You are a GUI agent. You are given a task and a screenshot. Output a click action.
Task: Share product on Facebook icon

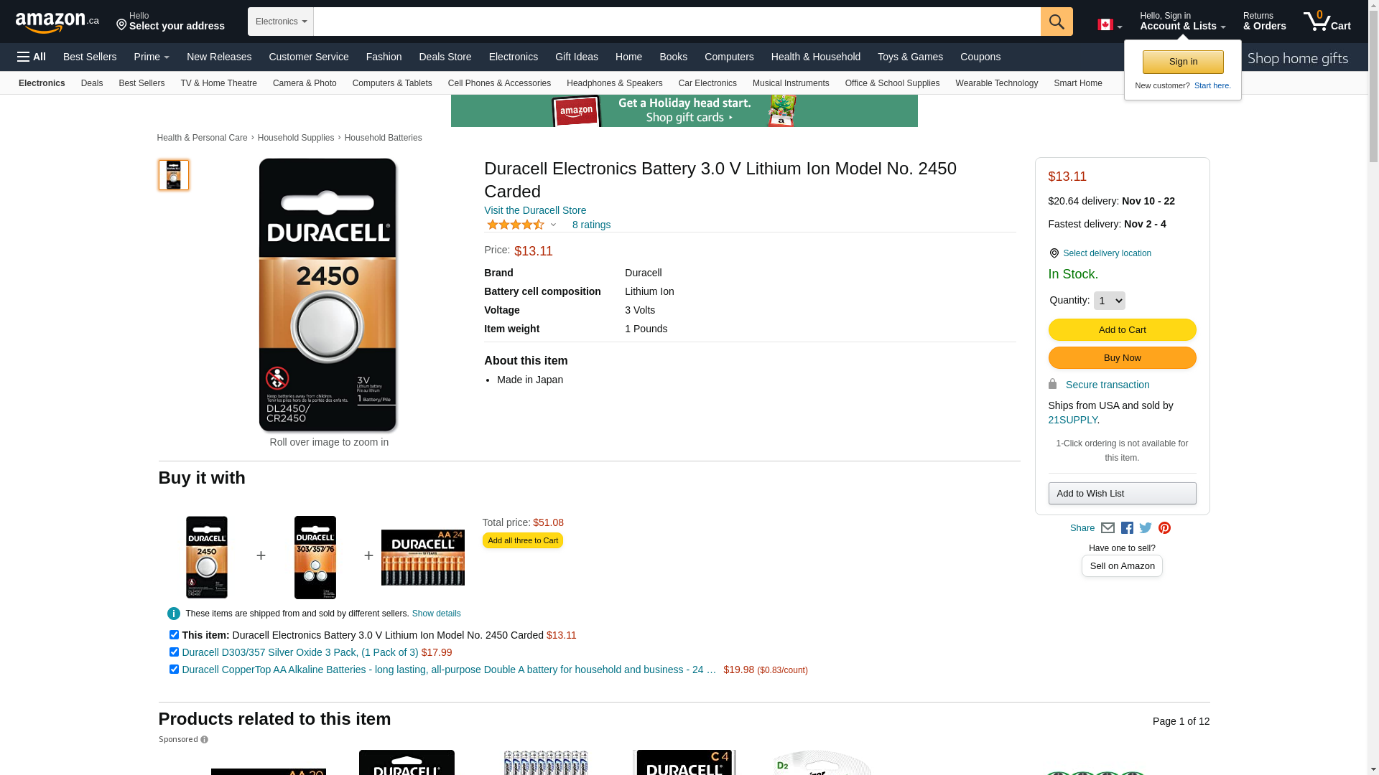pyautogui.click(x=1127, y=528)
